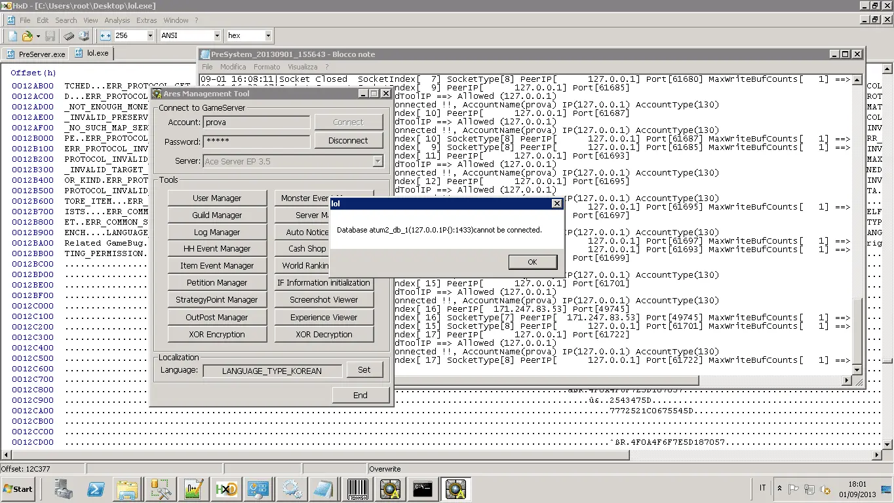Viewport: 894px width, 503px height.
Task: Click the Account input field containing prova
Action: [256, 122]
